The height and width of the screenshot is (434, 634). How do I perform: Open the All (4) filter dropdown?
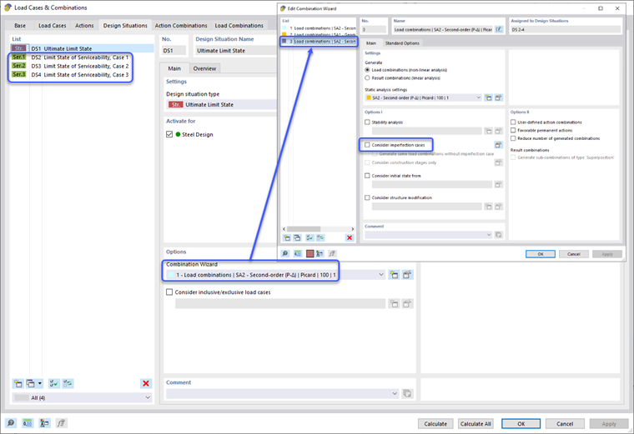tap(148, 397)
